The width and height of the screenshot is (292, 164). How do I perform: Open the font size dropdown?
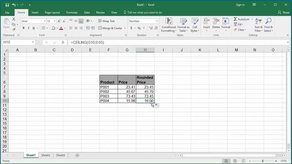coord(55,21)
